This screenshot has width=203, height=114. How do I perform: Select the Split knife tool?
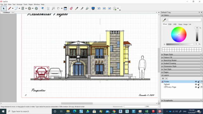pyautogui.click(x=82, y=9)
